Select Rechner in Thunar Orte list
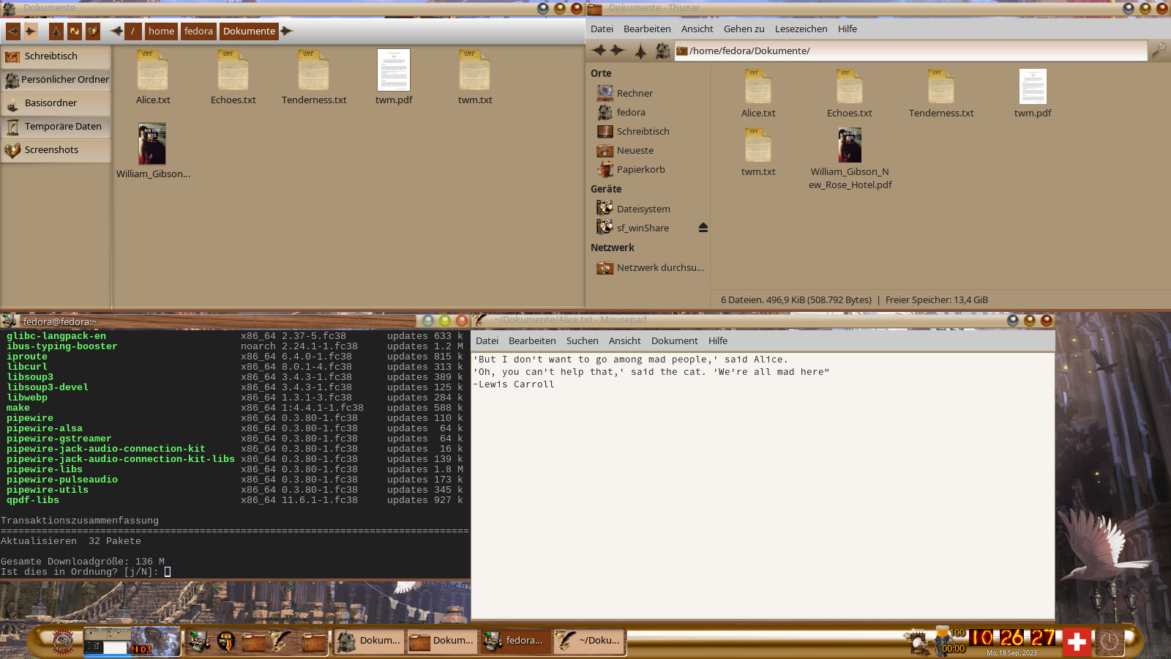Viewport: 1171px width, 659px height. pyautogui.click(x=647, y=93)
